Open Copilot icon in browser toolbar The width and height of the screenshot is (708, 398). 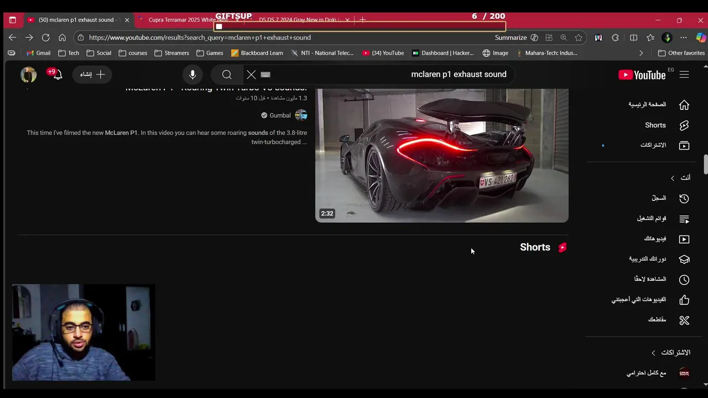click(x=701, y=38)
